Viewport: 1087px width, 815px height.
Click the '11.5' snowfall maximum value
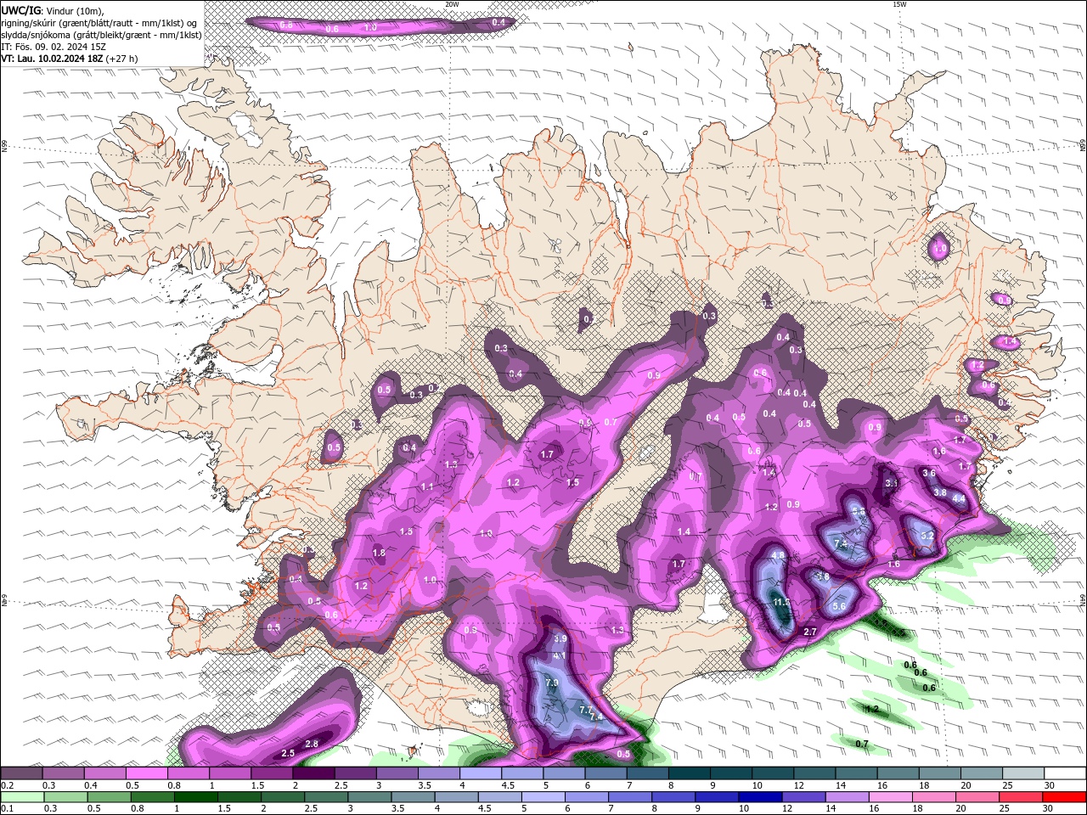pos(782,602)
